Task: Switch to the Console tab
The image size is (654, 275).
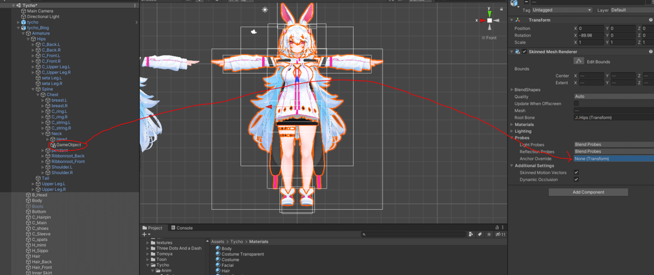Action: (181, 228)
